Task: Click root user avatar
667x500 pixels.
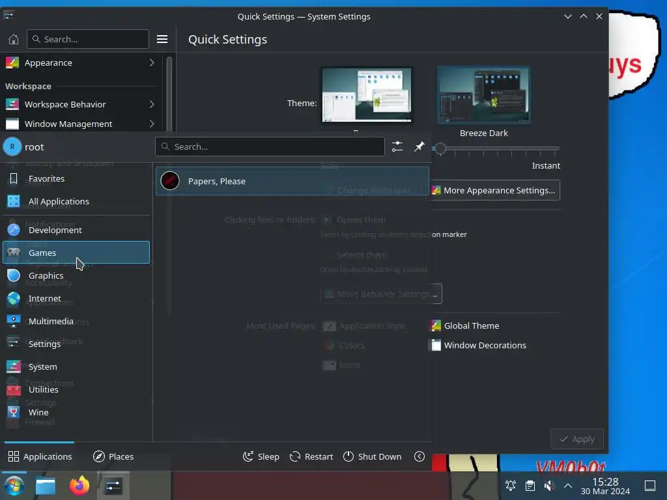Action: point(12,146)
